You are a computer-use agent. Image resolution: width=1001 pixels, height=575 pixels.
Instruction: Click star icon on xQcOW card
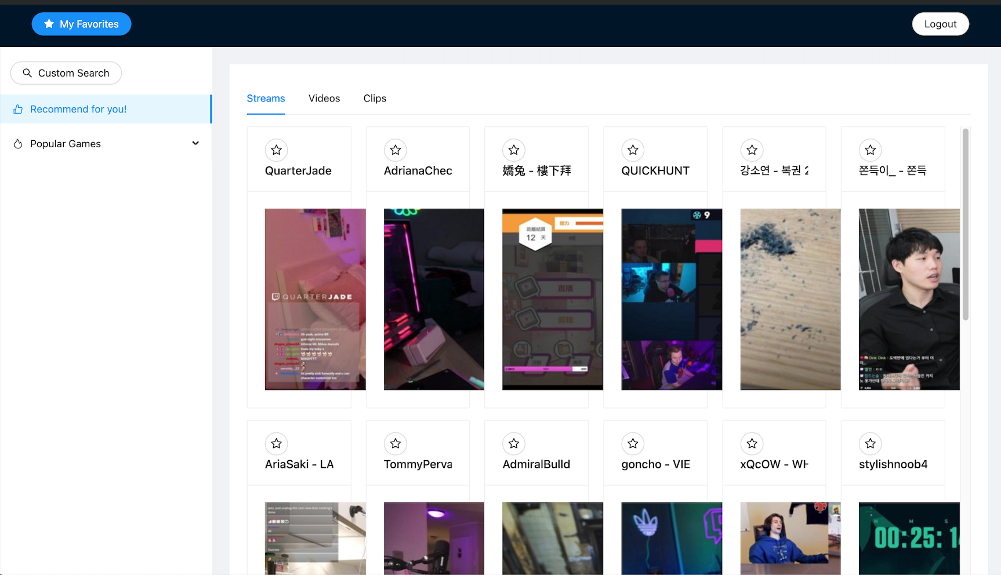[752, 443]
